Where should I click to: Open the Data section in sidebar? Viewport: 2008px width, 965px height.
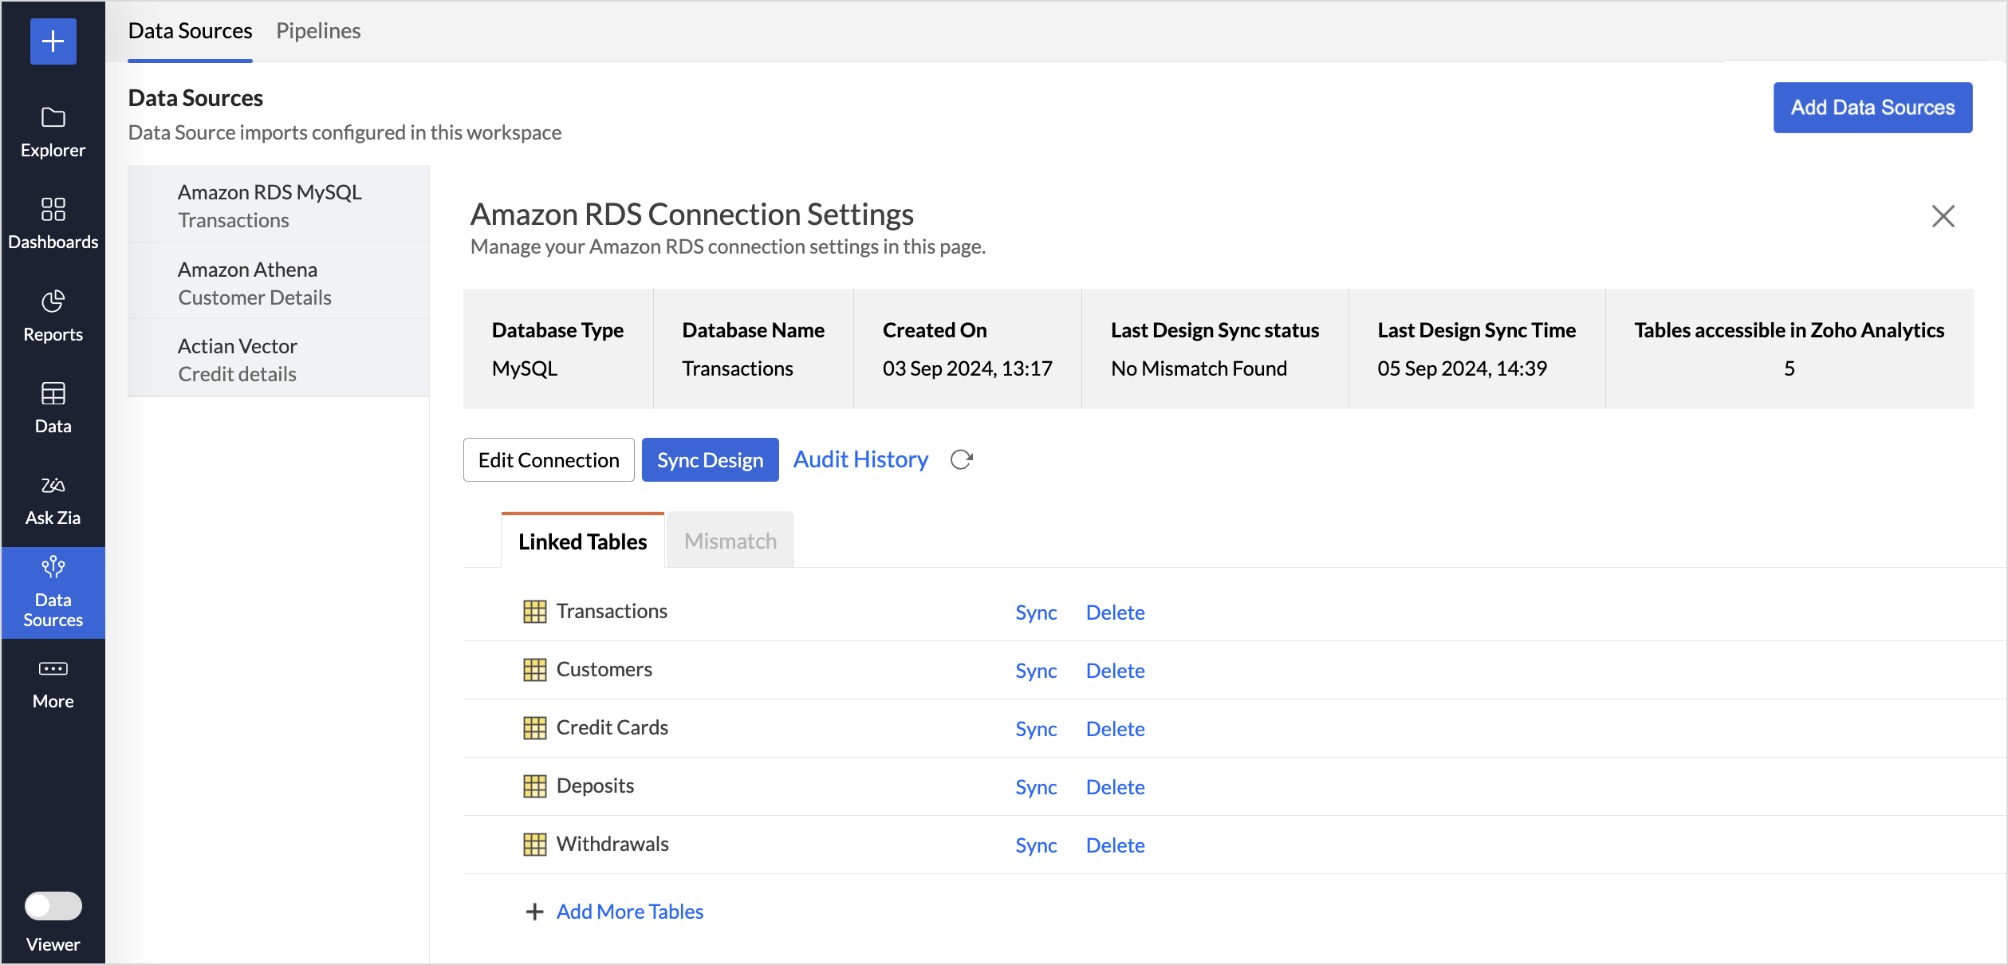tap(53, 408)
